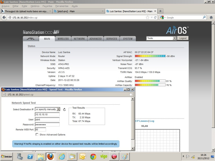The image size is (215, 161).
Task: Open the Log link
Action: click(152, 121)
